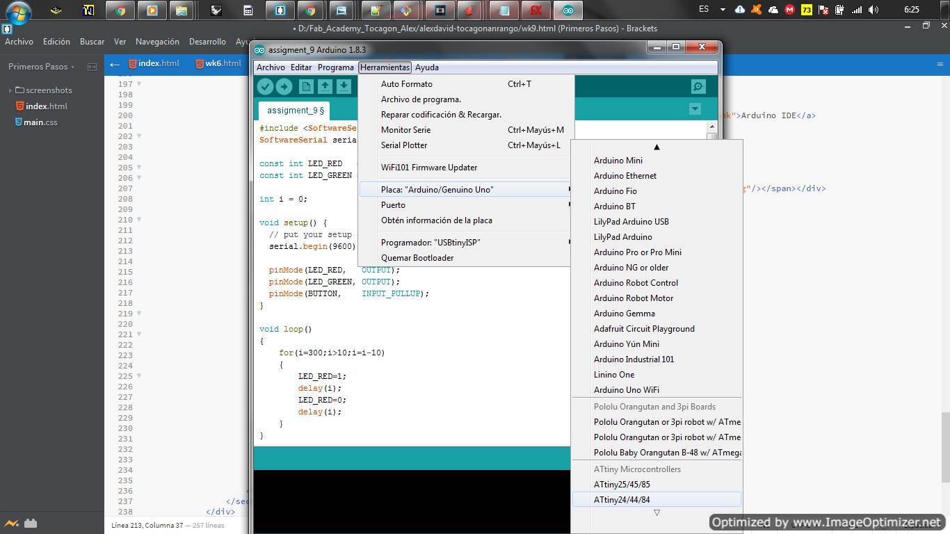This screenshot has width=950, height=534.
Task: Switch to index.html tab in Brackets
Action: (x=154, y=63)
